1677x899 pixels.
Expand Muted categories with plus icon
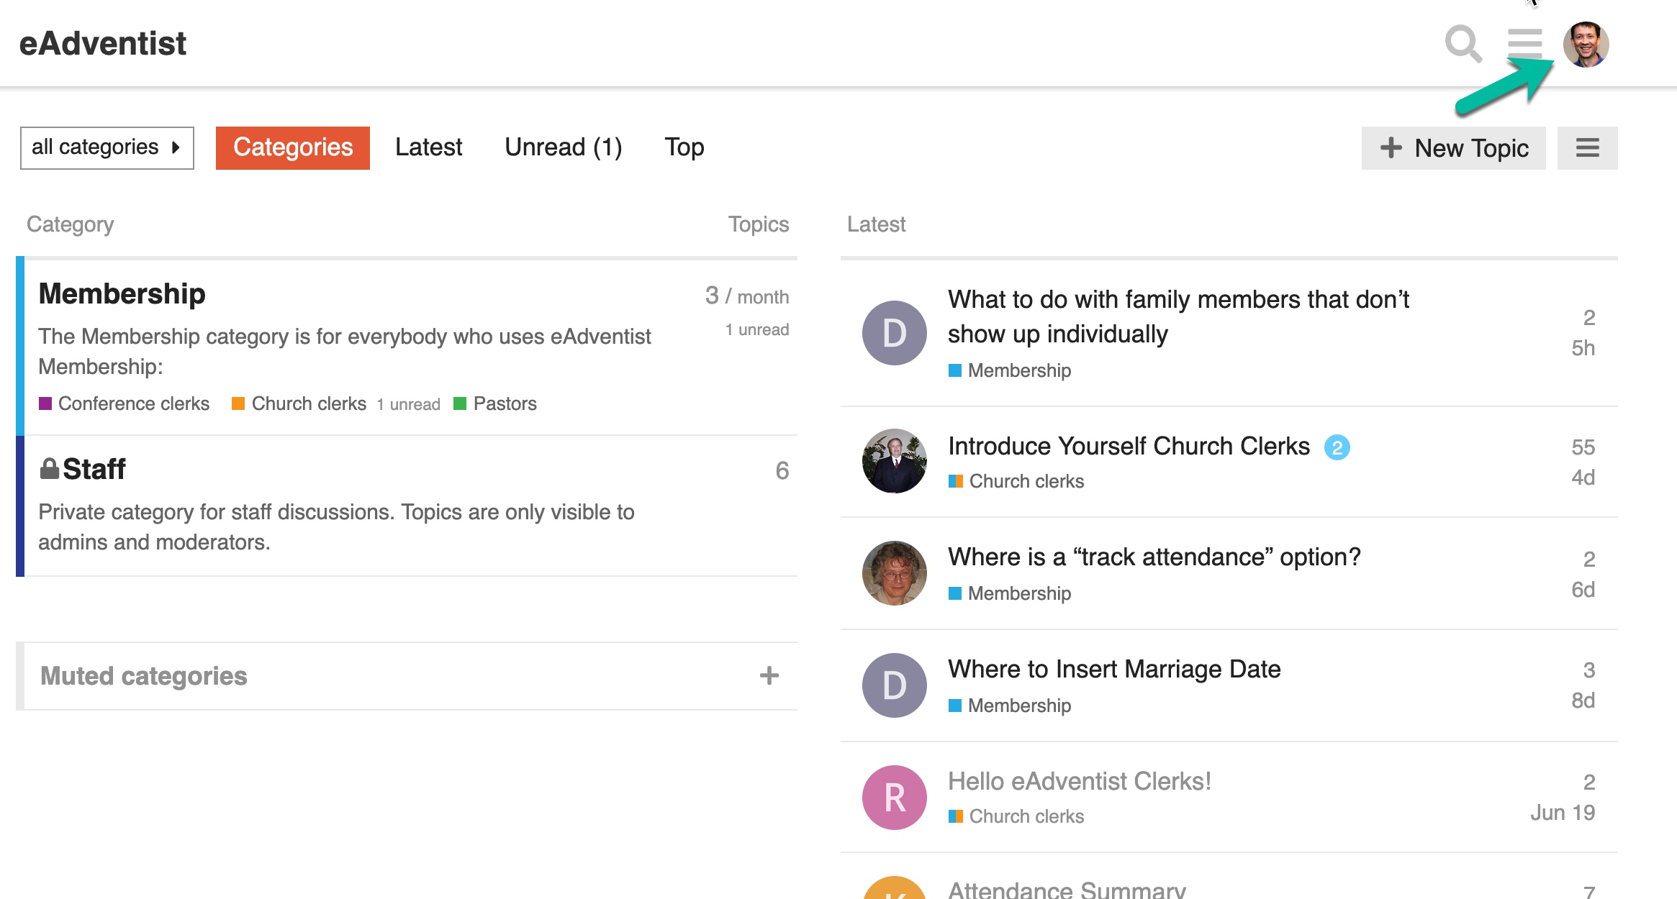[x=769, y=675]
